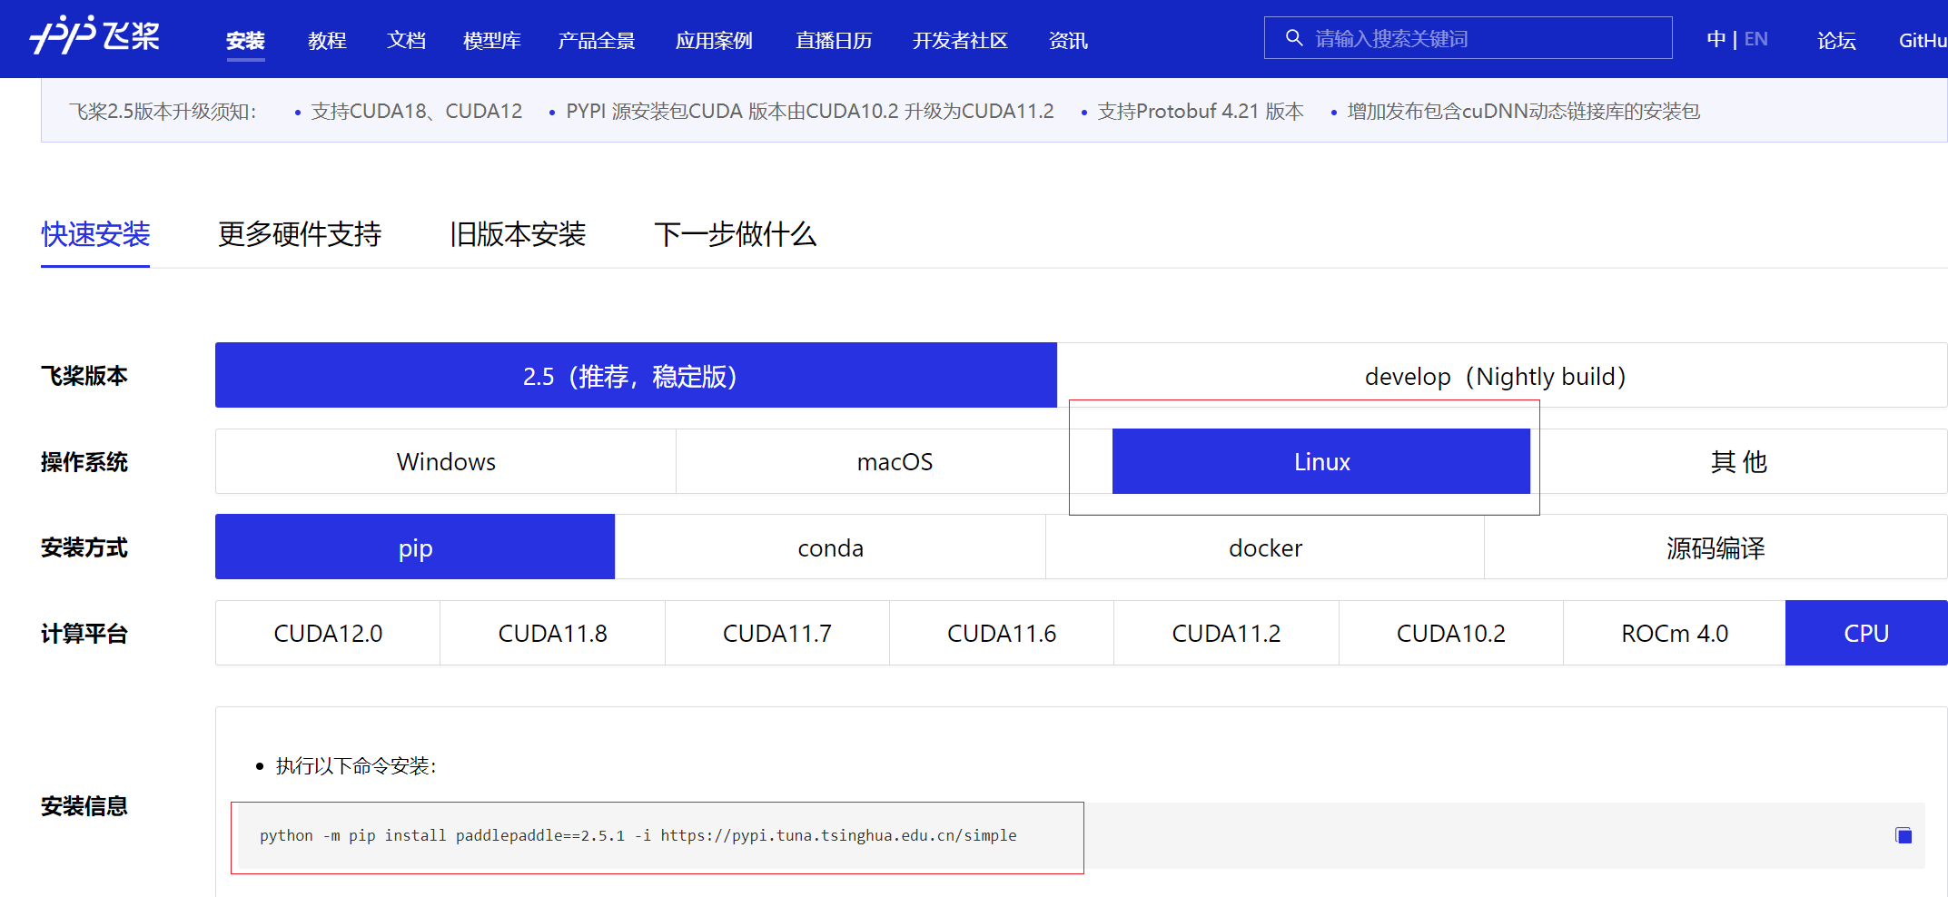This screenshot has height=897, width=1948.
Task: Choose Windows operating system
Action: tap(446, 461)
